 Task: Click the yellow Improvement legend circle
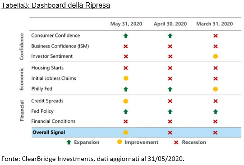pos(120,142)
